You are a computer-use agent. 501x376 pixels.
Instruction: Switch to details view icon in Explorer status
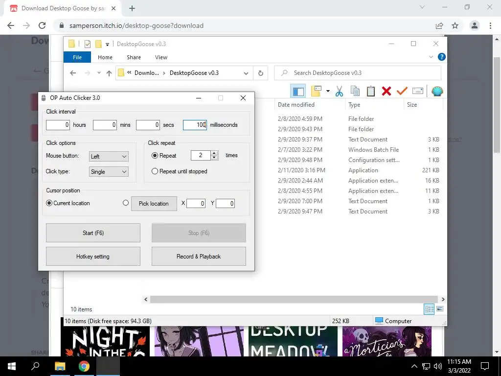point(429,309)
